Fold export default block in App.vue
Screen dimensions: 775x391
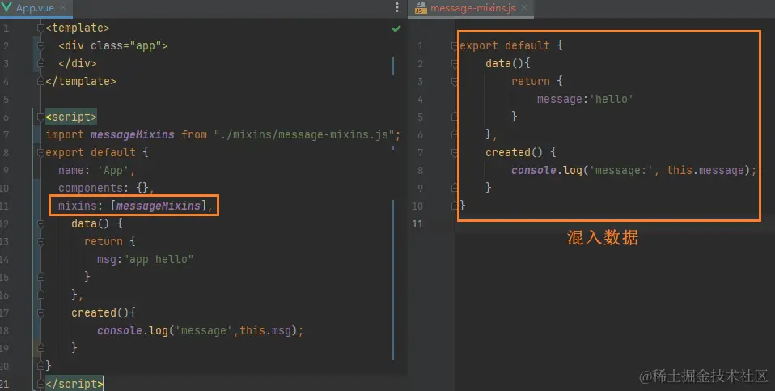tap(41, 153)
